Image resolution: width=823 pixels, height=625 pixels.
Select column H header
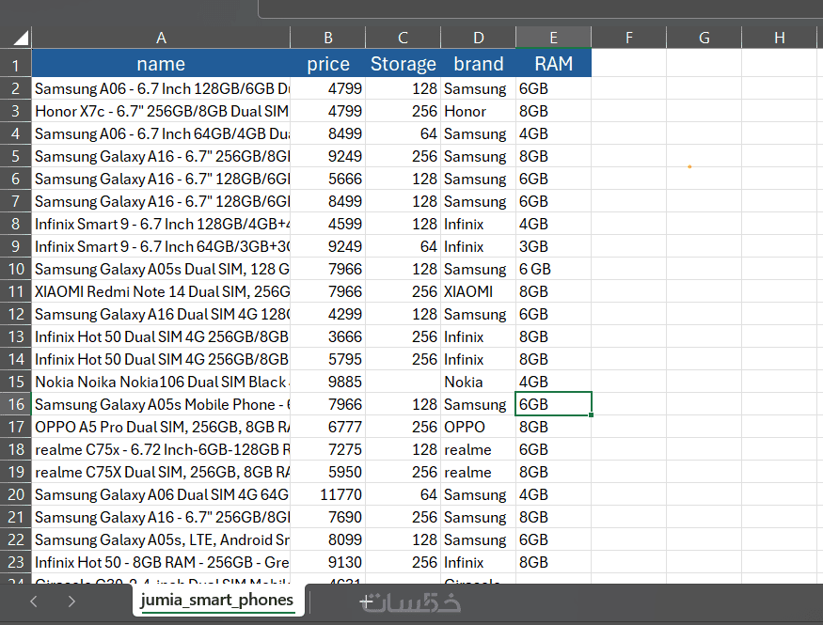pos(780,38)
